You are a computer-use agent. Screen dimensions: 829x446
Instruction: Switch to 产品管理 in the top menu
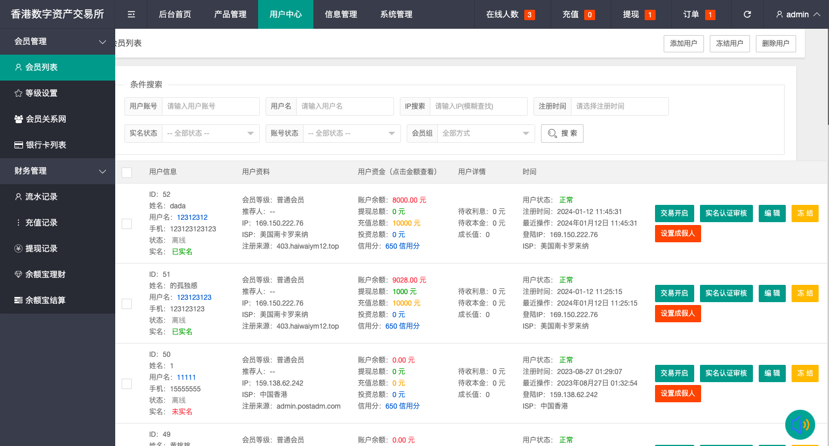click(x=230, y=14)
